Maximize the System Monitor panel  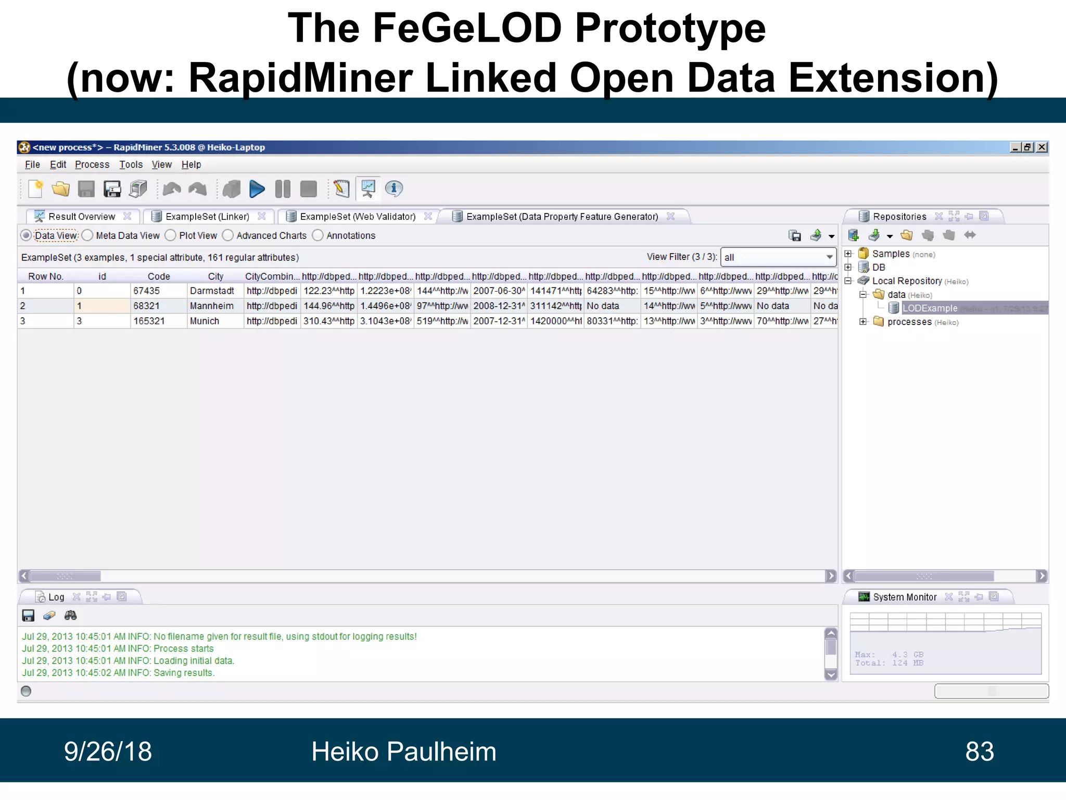pos(964,597)
